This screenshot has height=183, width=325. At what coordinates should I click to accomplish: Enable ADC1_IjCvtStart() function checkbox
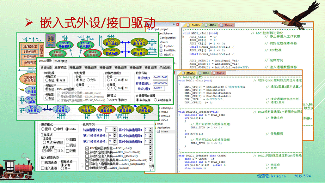(x=87, y=156)
